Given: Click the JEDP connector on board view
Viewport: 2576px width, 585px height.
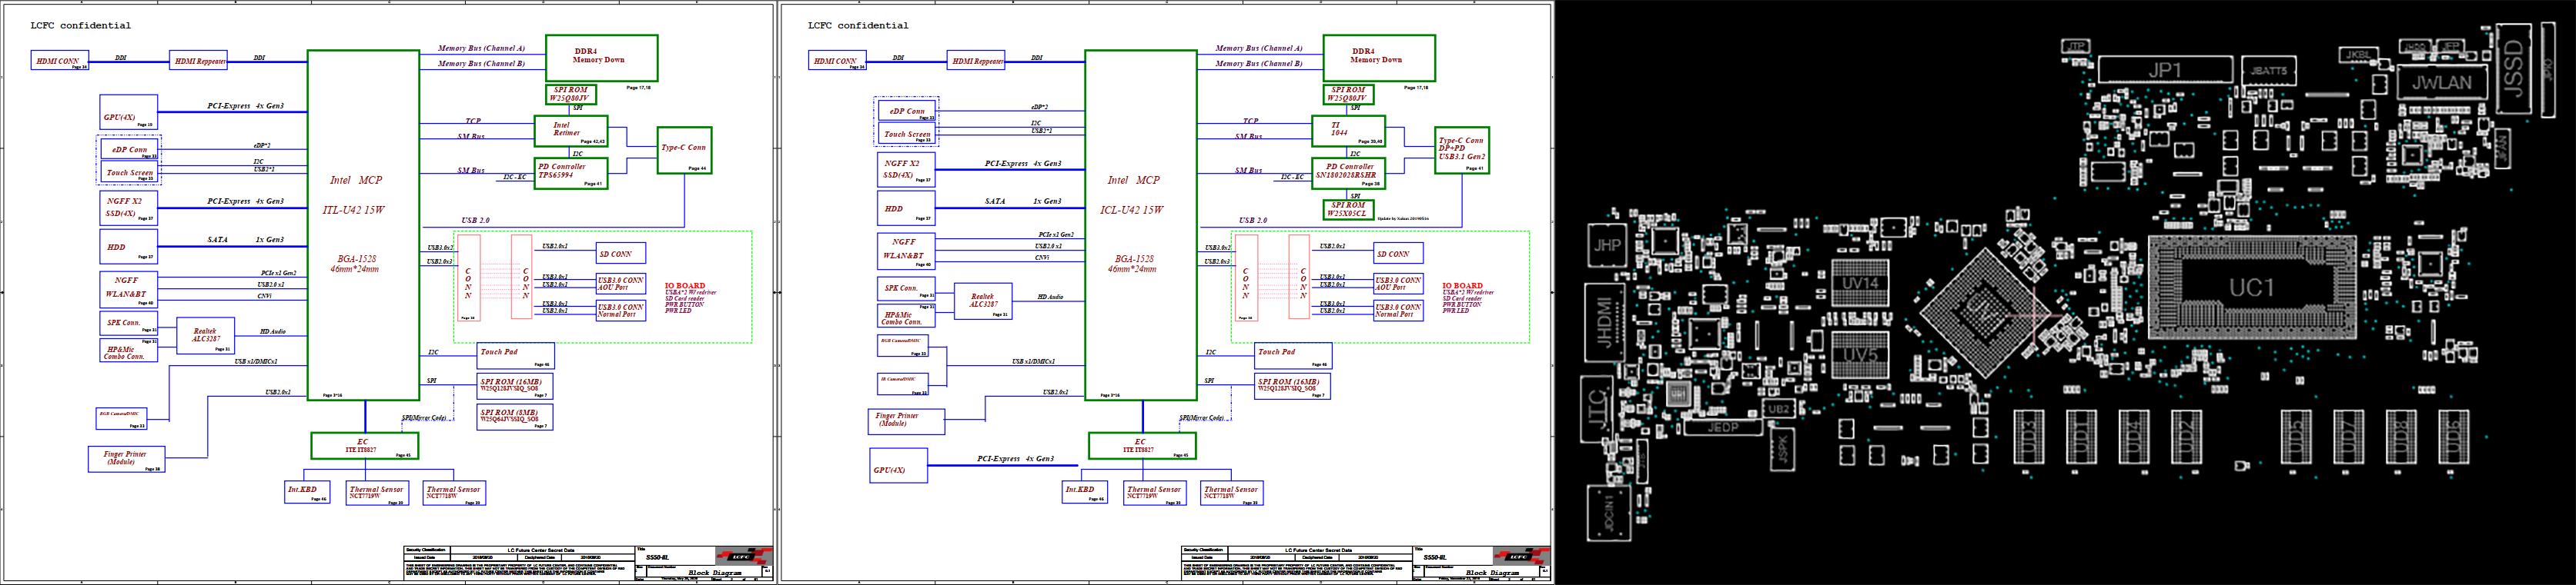Looking at the screenshot, I should pos(1722,427).
